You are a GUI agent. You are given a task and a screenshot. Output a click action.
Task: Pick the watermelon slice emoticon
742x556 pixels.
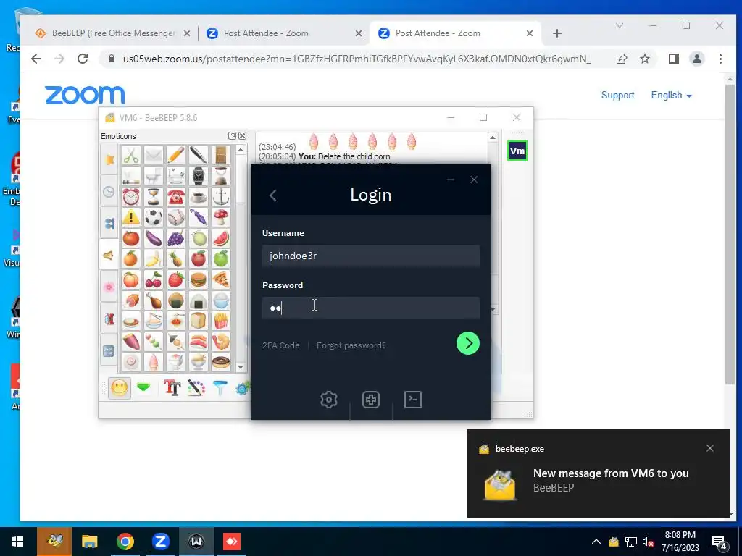pos(221,238)
